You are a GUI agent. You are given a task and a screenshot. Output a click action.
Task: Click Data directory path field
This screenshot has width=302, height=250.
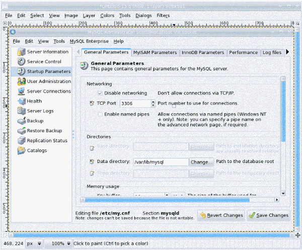tap(161, 162)
